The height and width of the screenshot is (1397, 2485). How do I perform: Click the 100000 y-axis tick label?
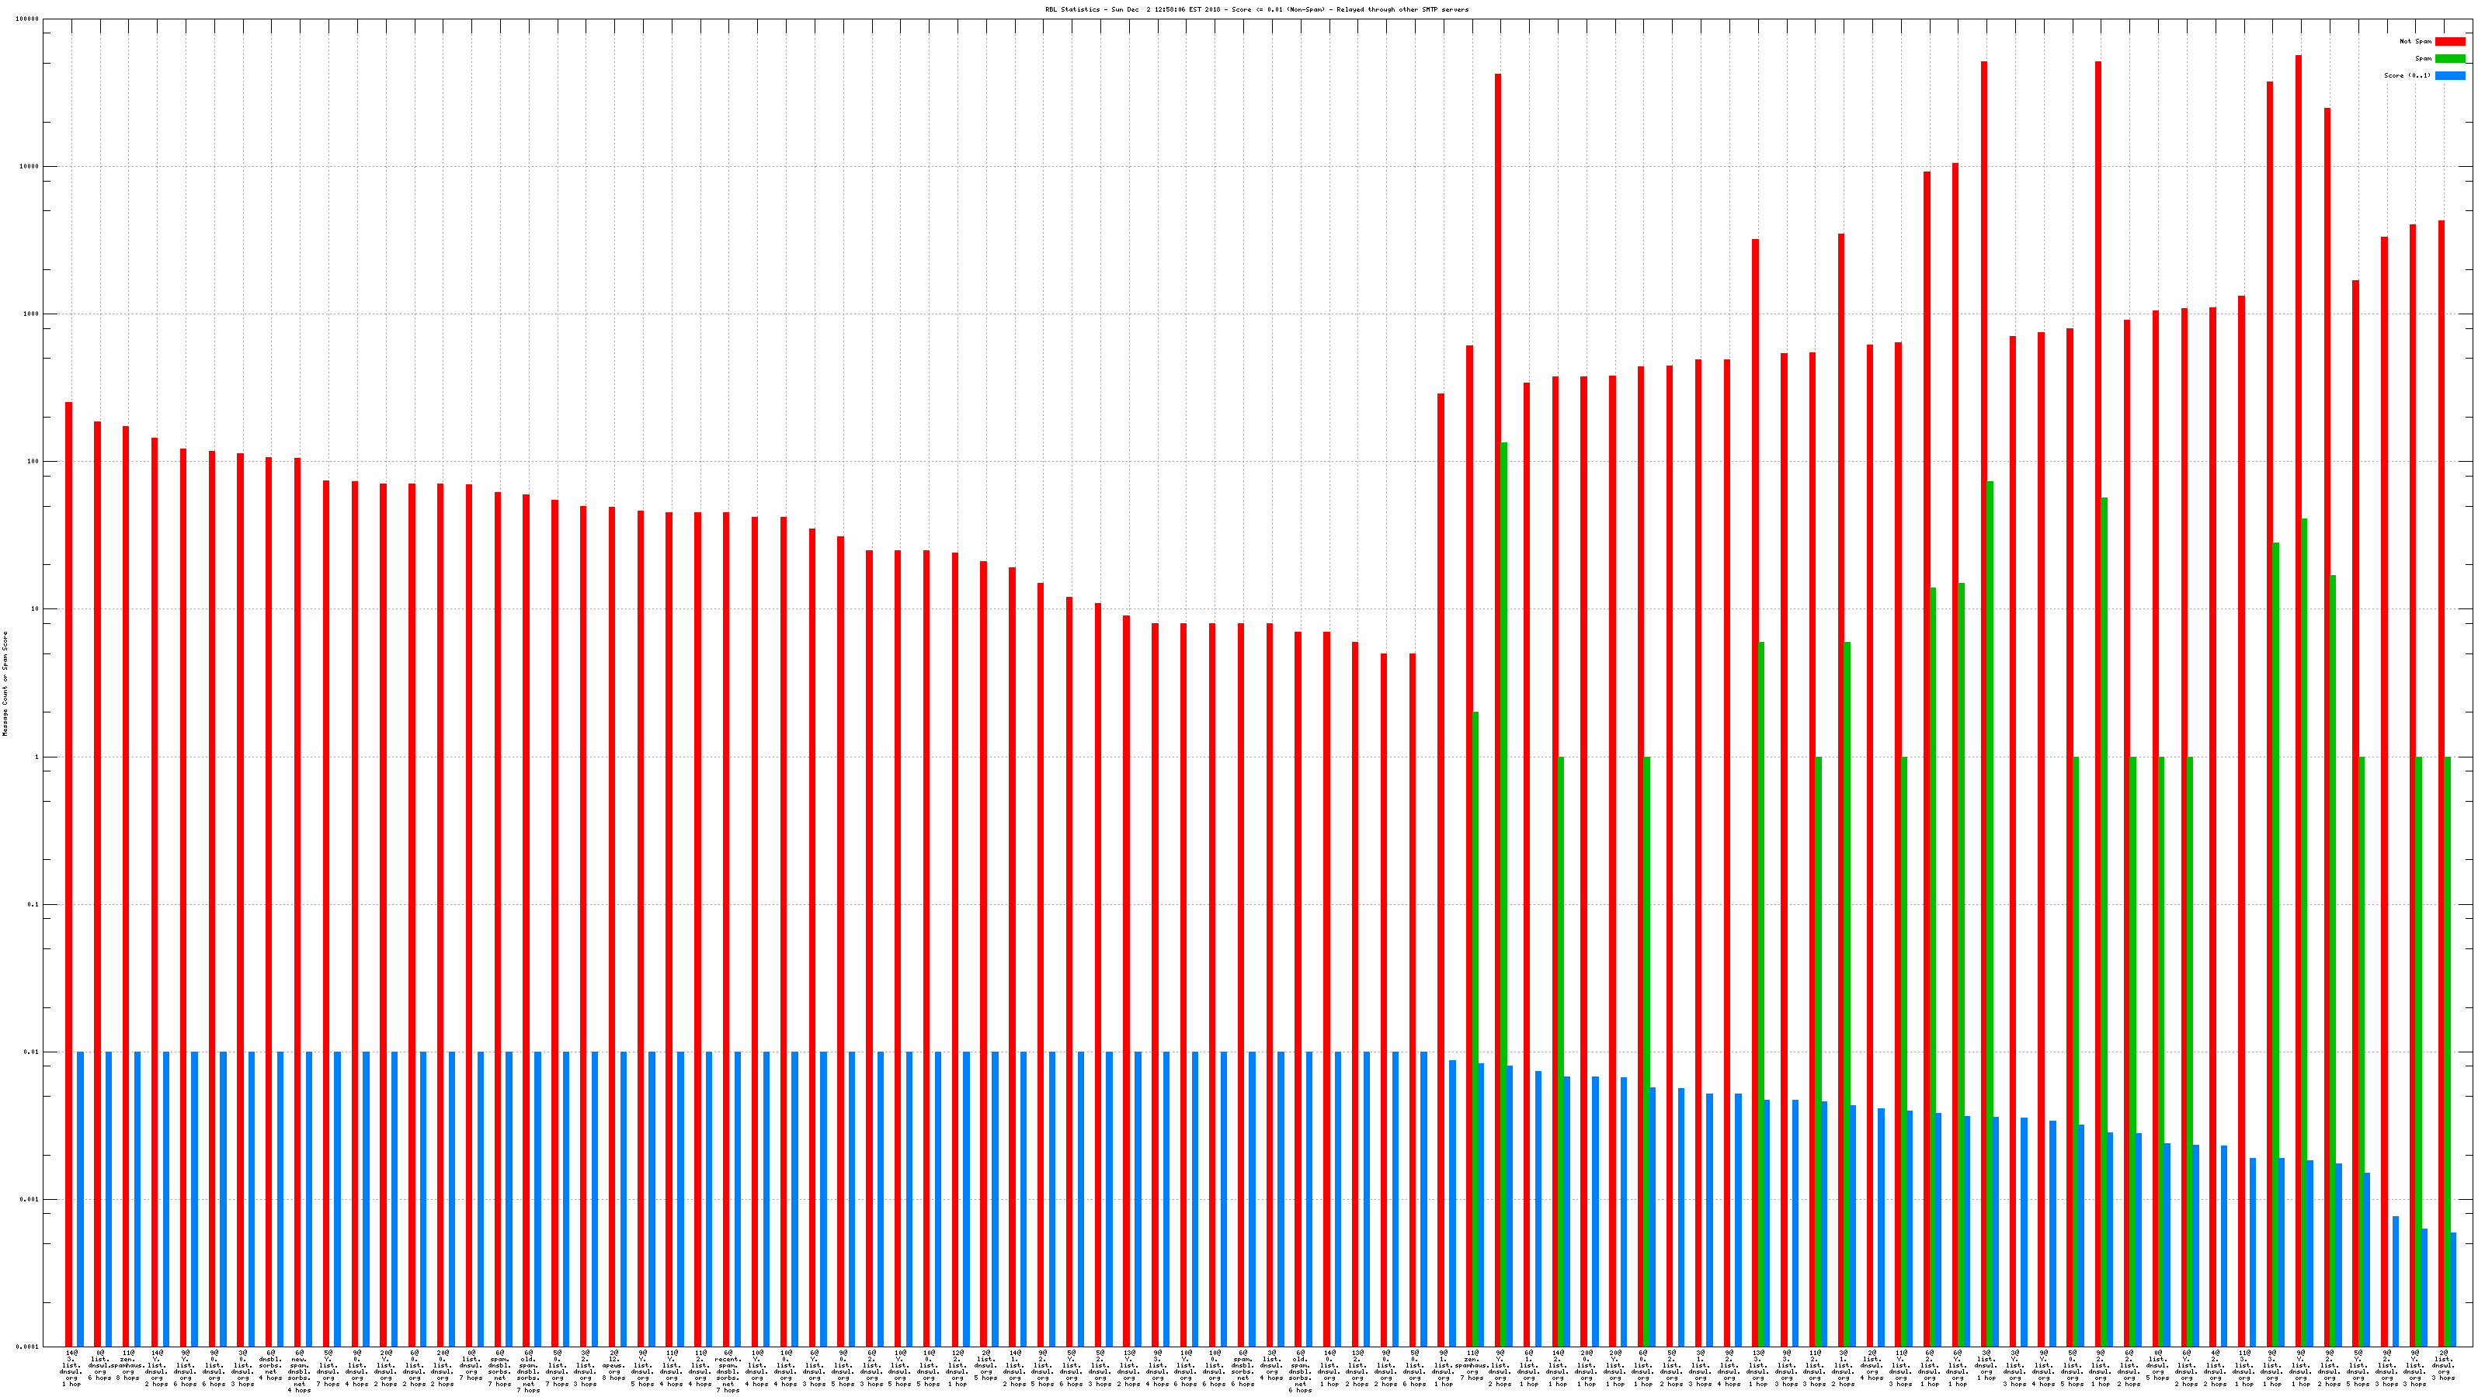pyautogui.click(x=27, y=19)
